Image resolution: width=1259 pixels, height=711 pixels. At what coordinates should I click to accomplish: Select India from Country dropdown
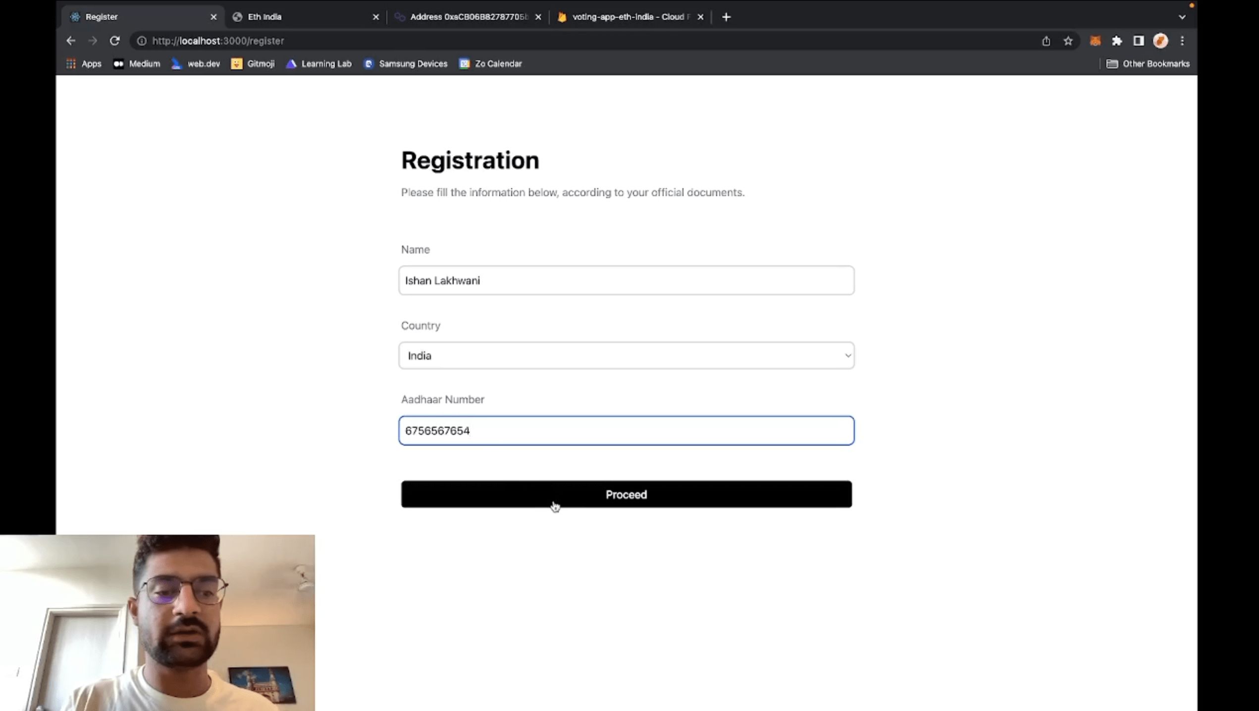click(x=626, y=355)
